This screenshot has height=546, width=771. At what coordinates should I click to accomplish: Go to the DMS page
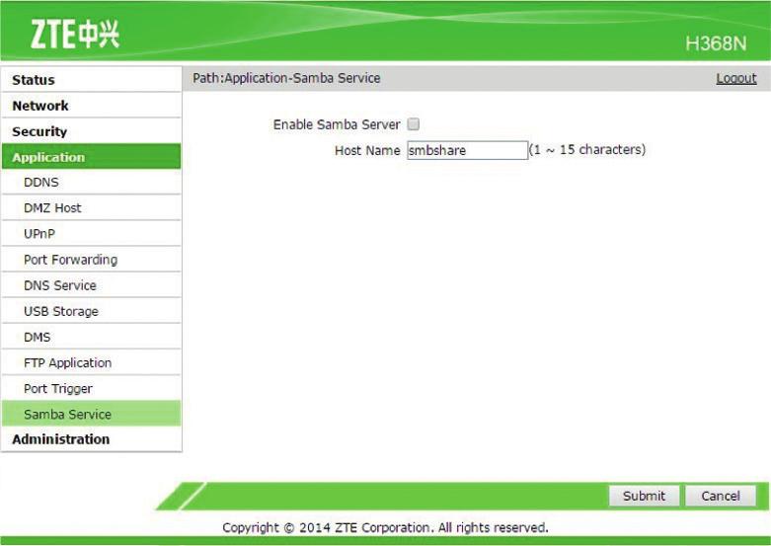[x=92, y=337]
